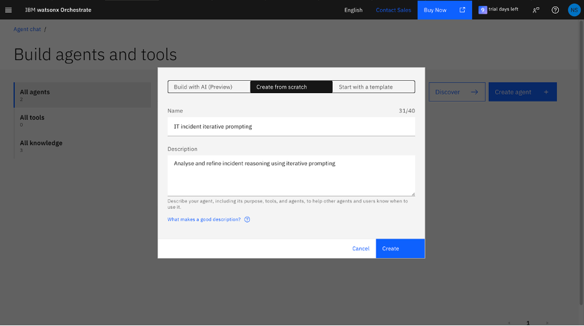
Task: Open the English language selector
Action: point(353,10)
